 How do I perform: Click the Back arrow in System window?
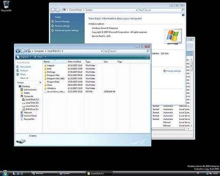[x=53, y=10]
